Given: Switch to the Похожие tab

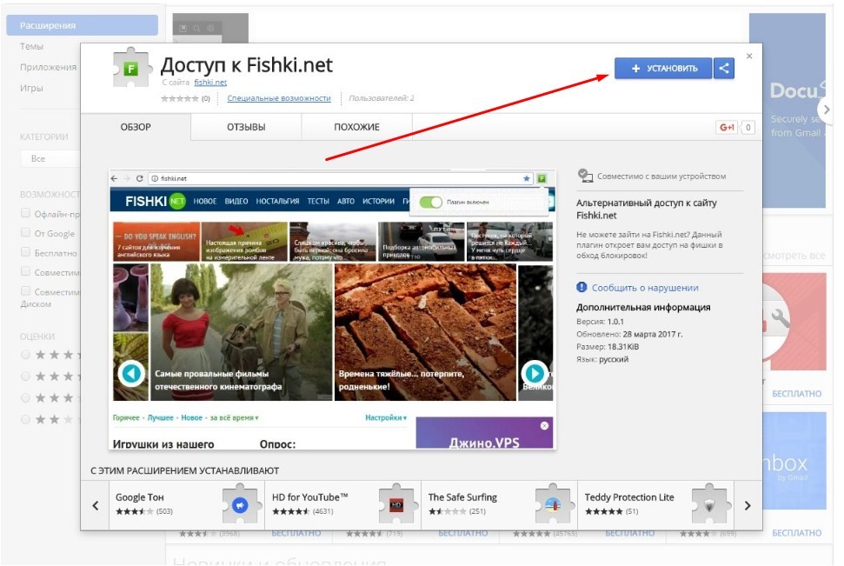Looking at the screenshot, I should pyautogui.click(x=356, y=127).
